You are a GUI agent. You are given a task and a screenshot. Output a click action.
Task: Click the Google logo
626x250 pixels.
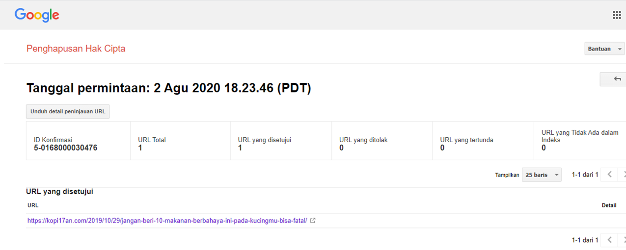pos(37,15)
